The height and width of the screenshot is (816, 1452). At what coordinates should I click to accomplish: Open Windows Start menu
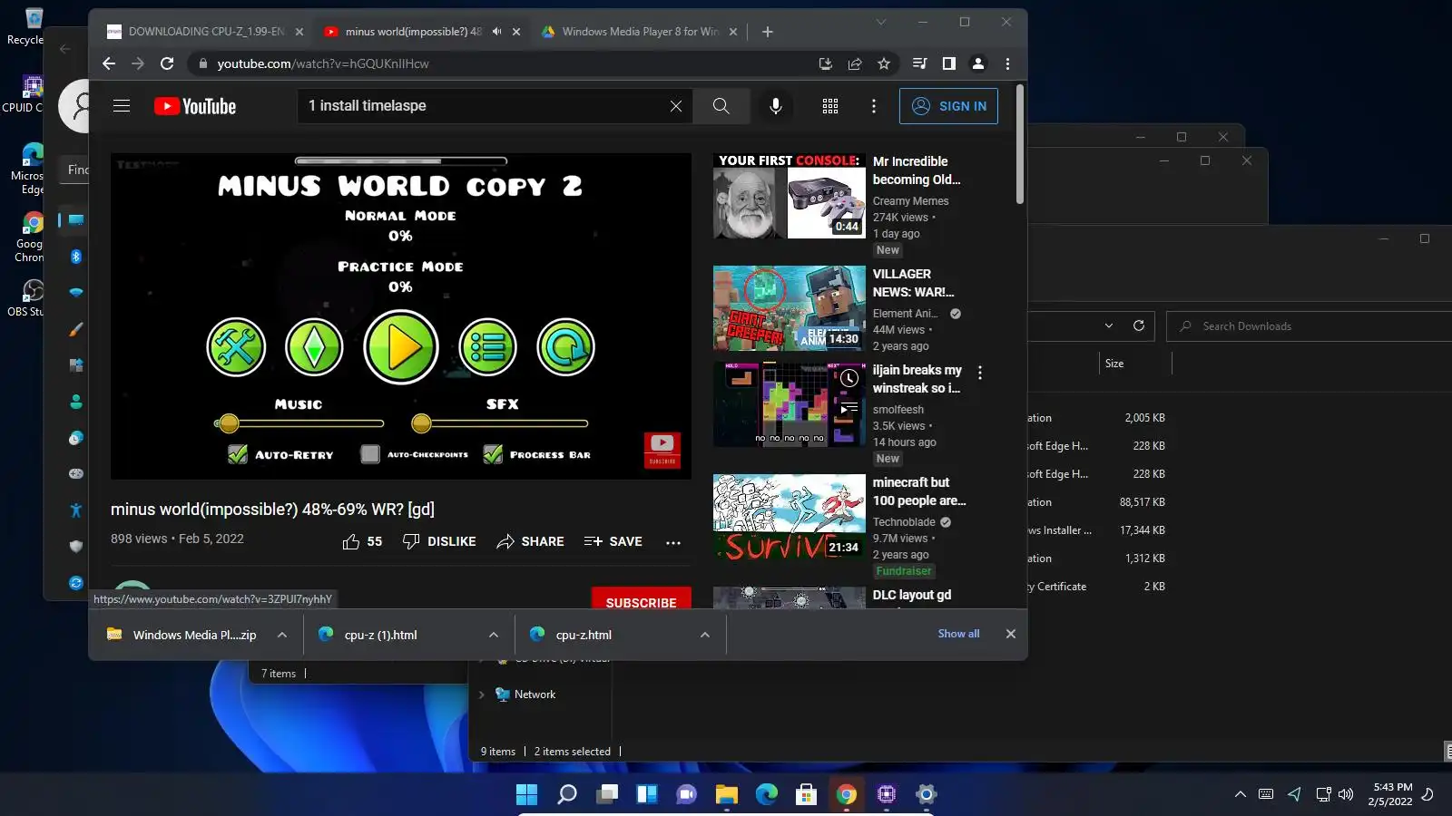[526, 794]
